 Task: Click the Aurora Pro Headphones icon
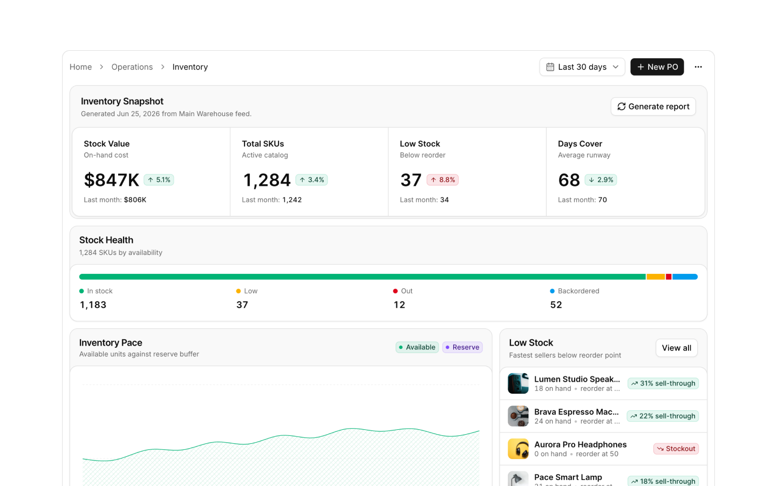(518, 449)
